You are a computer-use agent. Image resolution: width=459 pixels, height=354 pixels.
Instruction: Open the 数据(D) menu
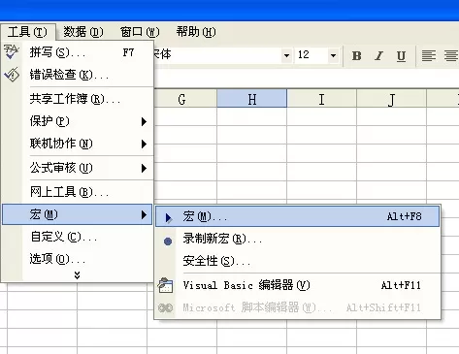pyautogui.click(x=83, y=32)
